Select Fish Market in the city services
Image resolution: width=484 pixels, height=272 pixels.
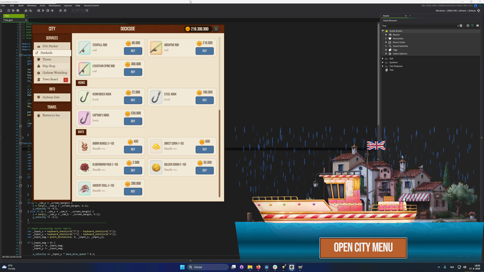pyautogui.click(x=52, y=46)
